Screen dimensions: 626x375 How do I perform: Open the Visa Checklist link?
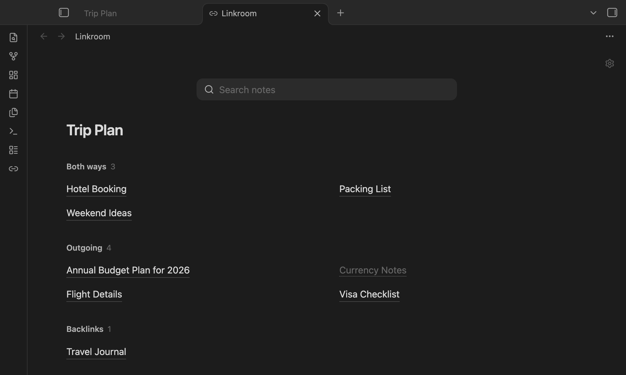click(x=369, y=294)
